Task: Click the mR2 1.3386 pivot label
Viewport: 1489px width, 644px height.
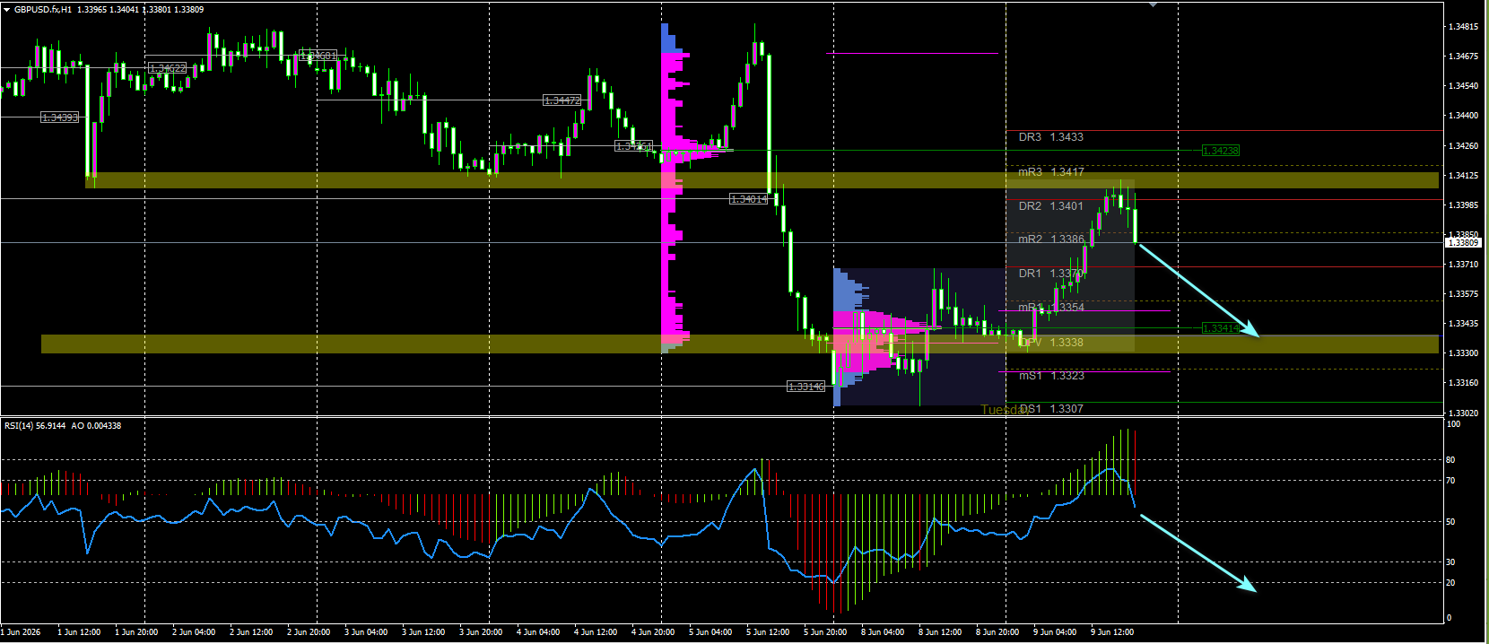Action: click(1050, 239)
